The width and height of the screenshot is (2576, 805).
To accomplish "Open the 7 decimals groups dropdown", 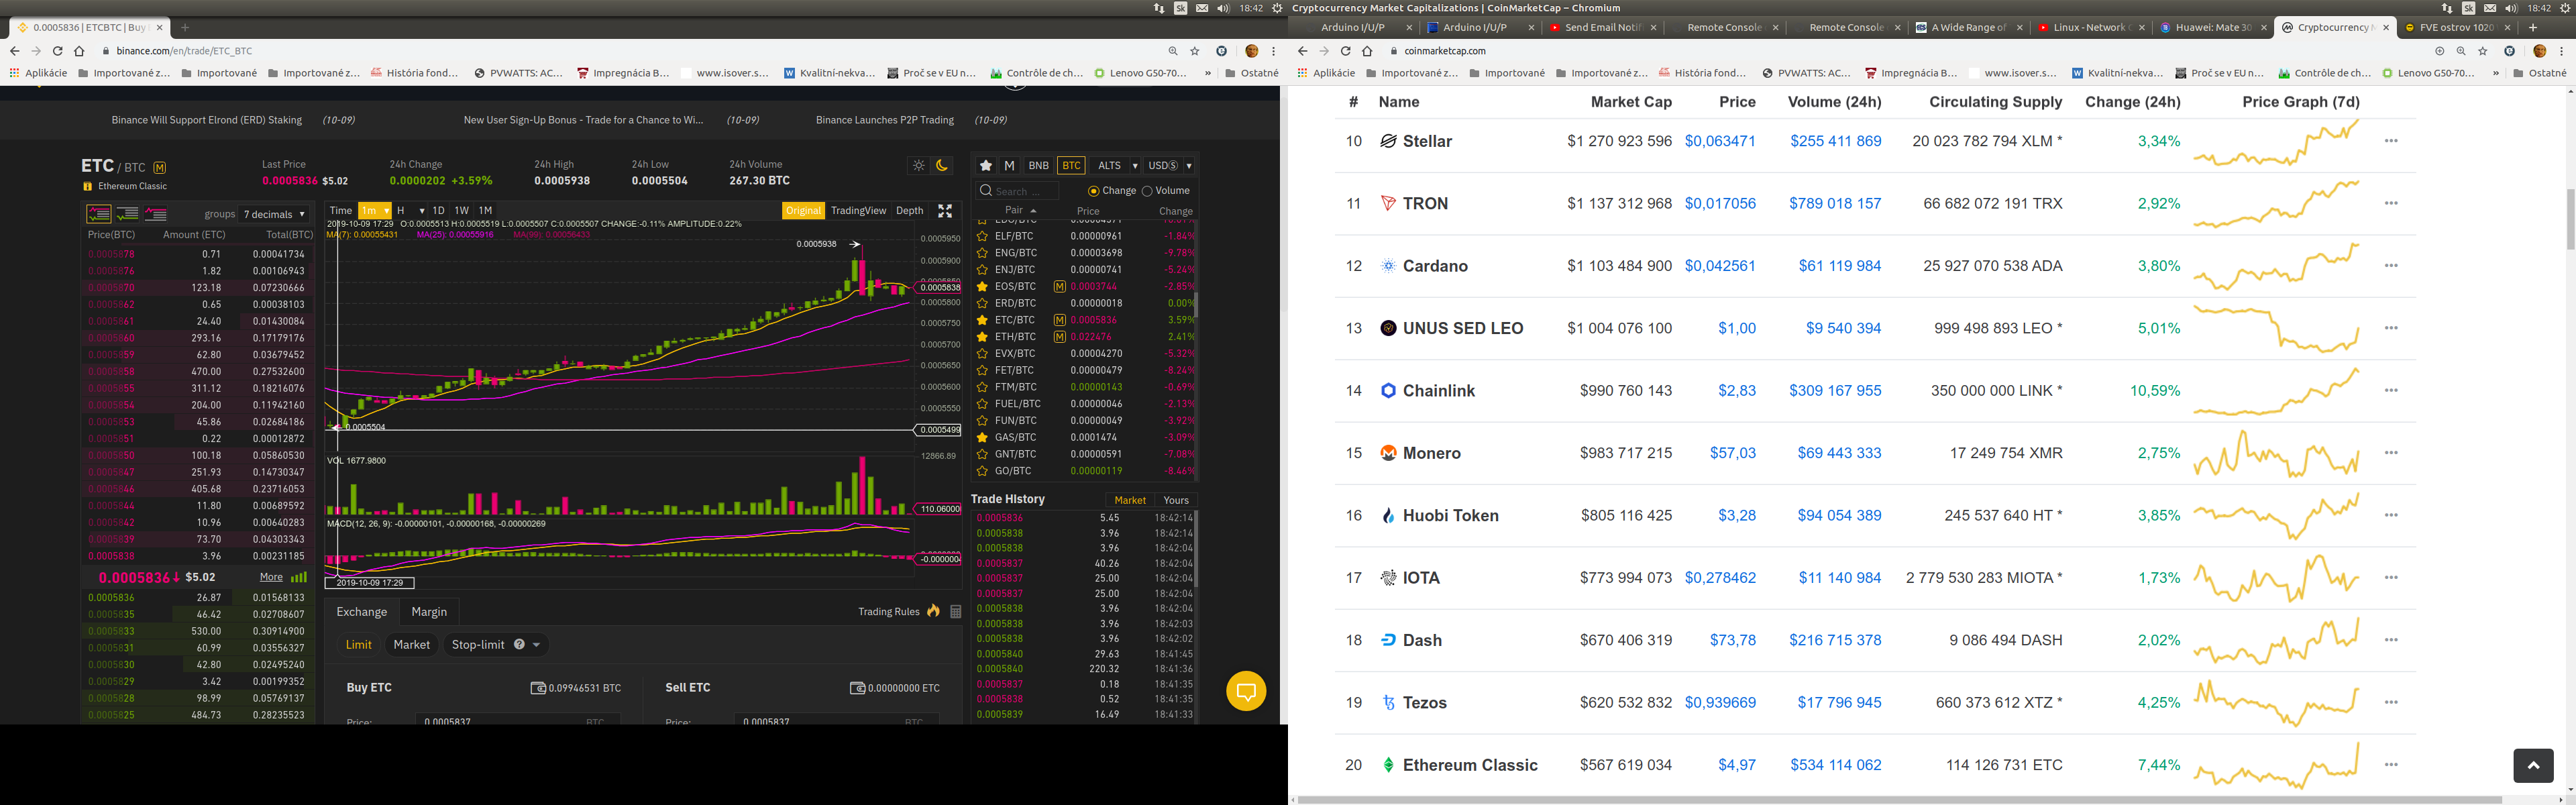I will click(274, 214).
